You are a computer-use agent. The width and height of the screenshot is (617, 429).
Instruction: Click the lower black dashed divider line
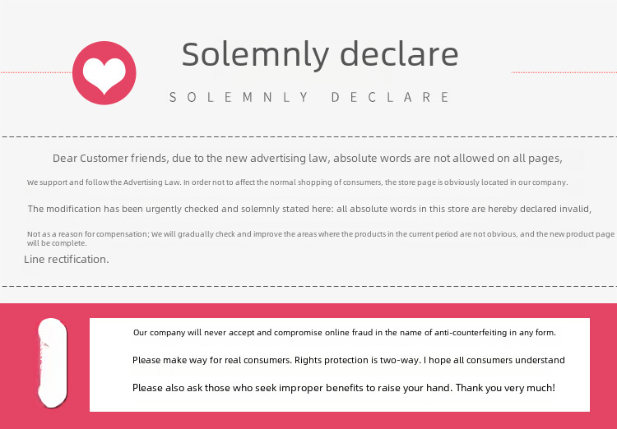point(308,286)
